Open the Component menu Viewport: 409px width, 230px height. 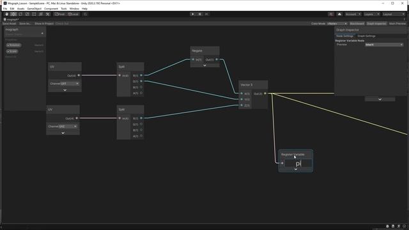pos(51,8)
